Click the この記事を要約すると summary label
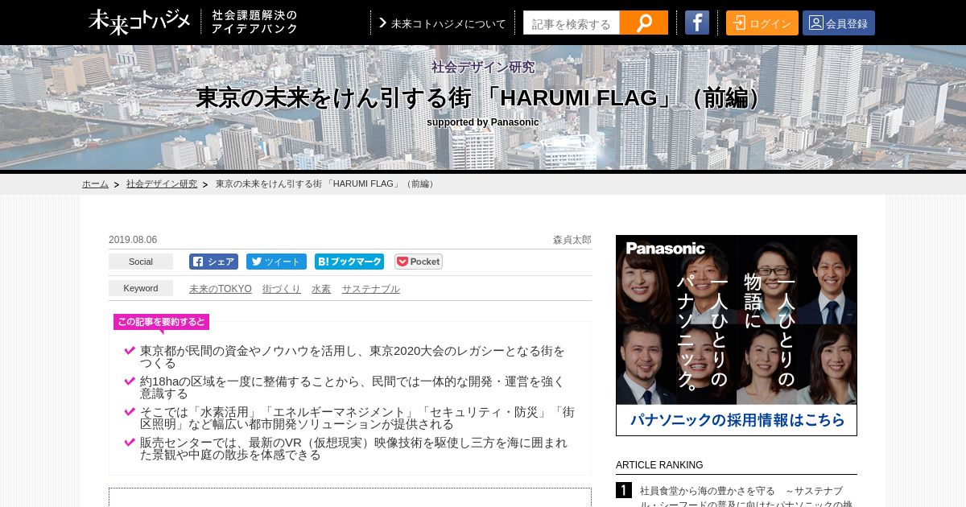Screen dimensions: 966x507 [161, 322]
